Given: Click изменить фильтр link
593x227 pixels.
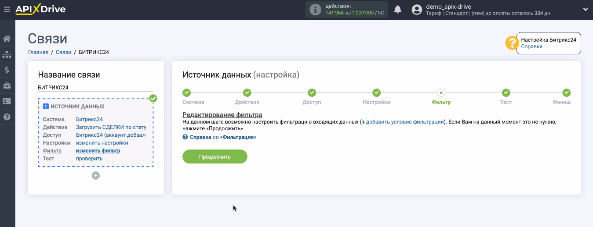Looking at the screenshot, I should (98, 151).
